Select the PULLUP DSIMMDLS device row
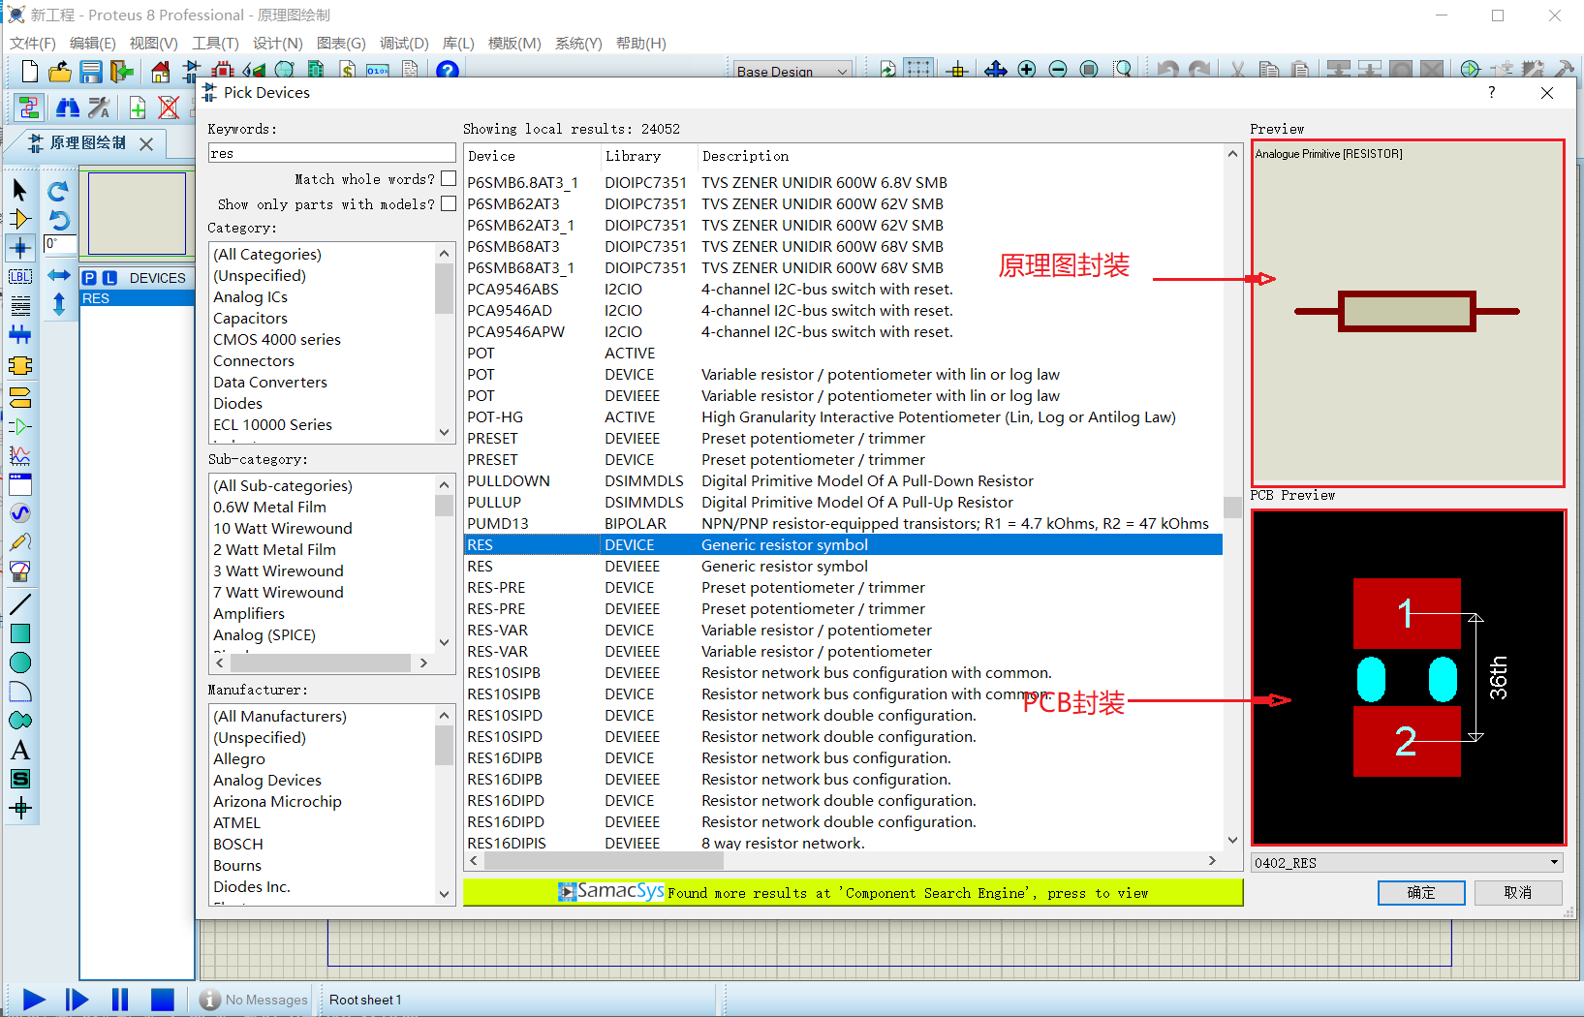 (x=843, y=502)
